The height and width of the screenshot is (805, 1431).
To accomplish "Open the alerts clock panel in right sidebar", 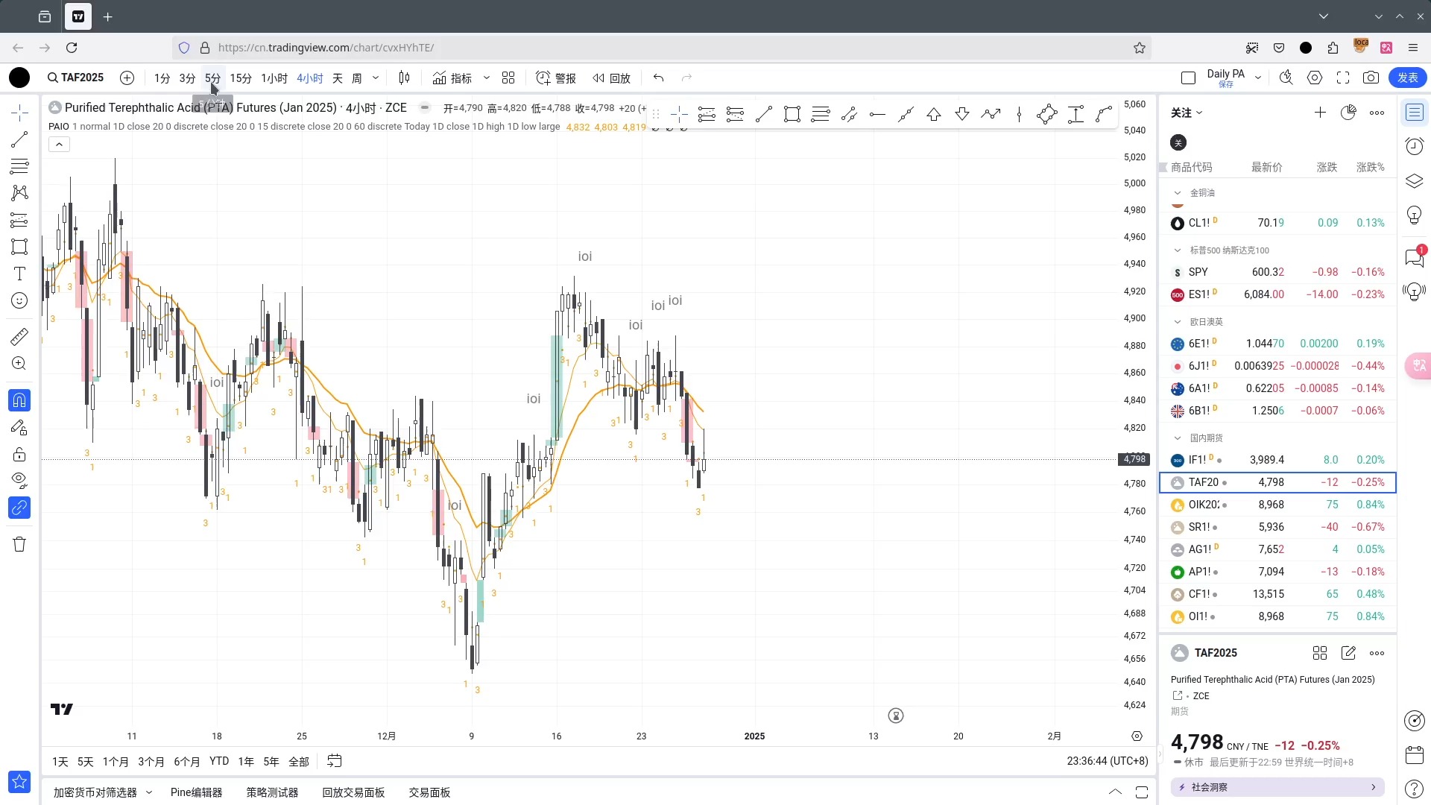I will [1414, 146].
